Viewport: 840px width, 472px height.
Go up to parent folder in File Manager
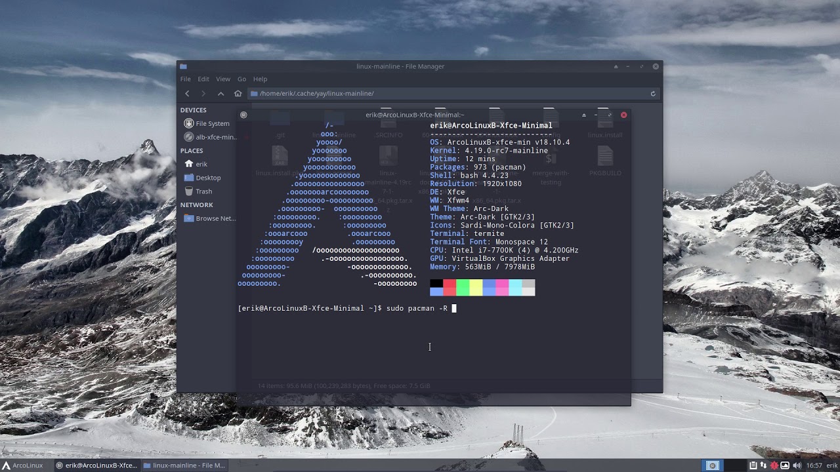(x=220, y=93)
